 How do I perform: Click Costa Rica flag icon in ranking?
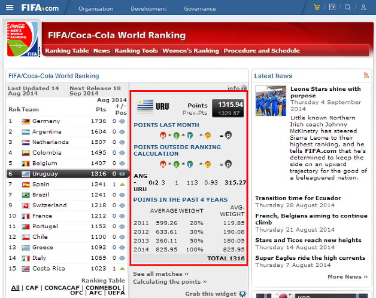26,269
